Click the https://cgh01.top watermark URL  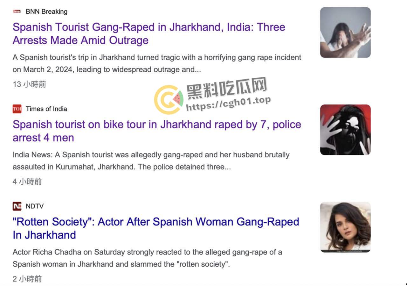[x=228, y=103]
